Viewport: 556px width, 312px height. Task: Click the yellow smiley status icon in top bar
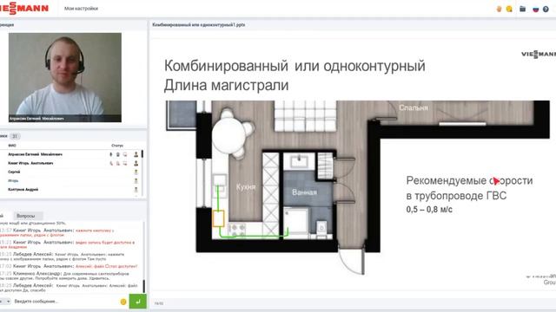pyautogui.click(x=509, y=9)
